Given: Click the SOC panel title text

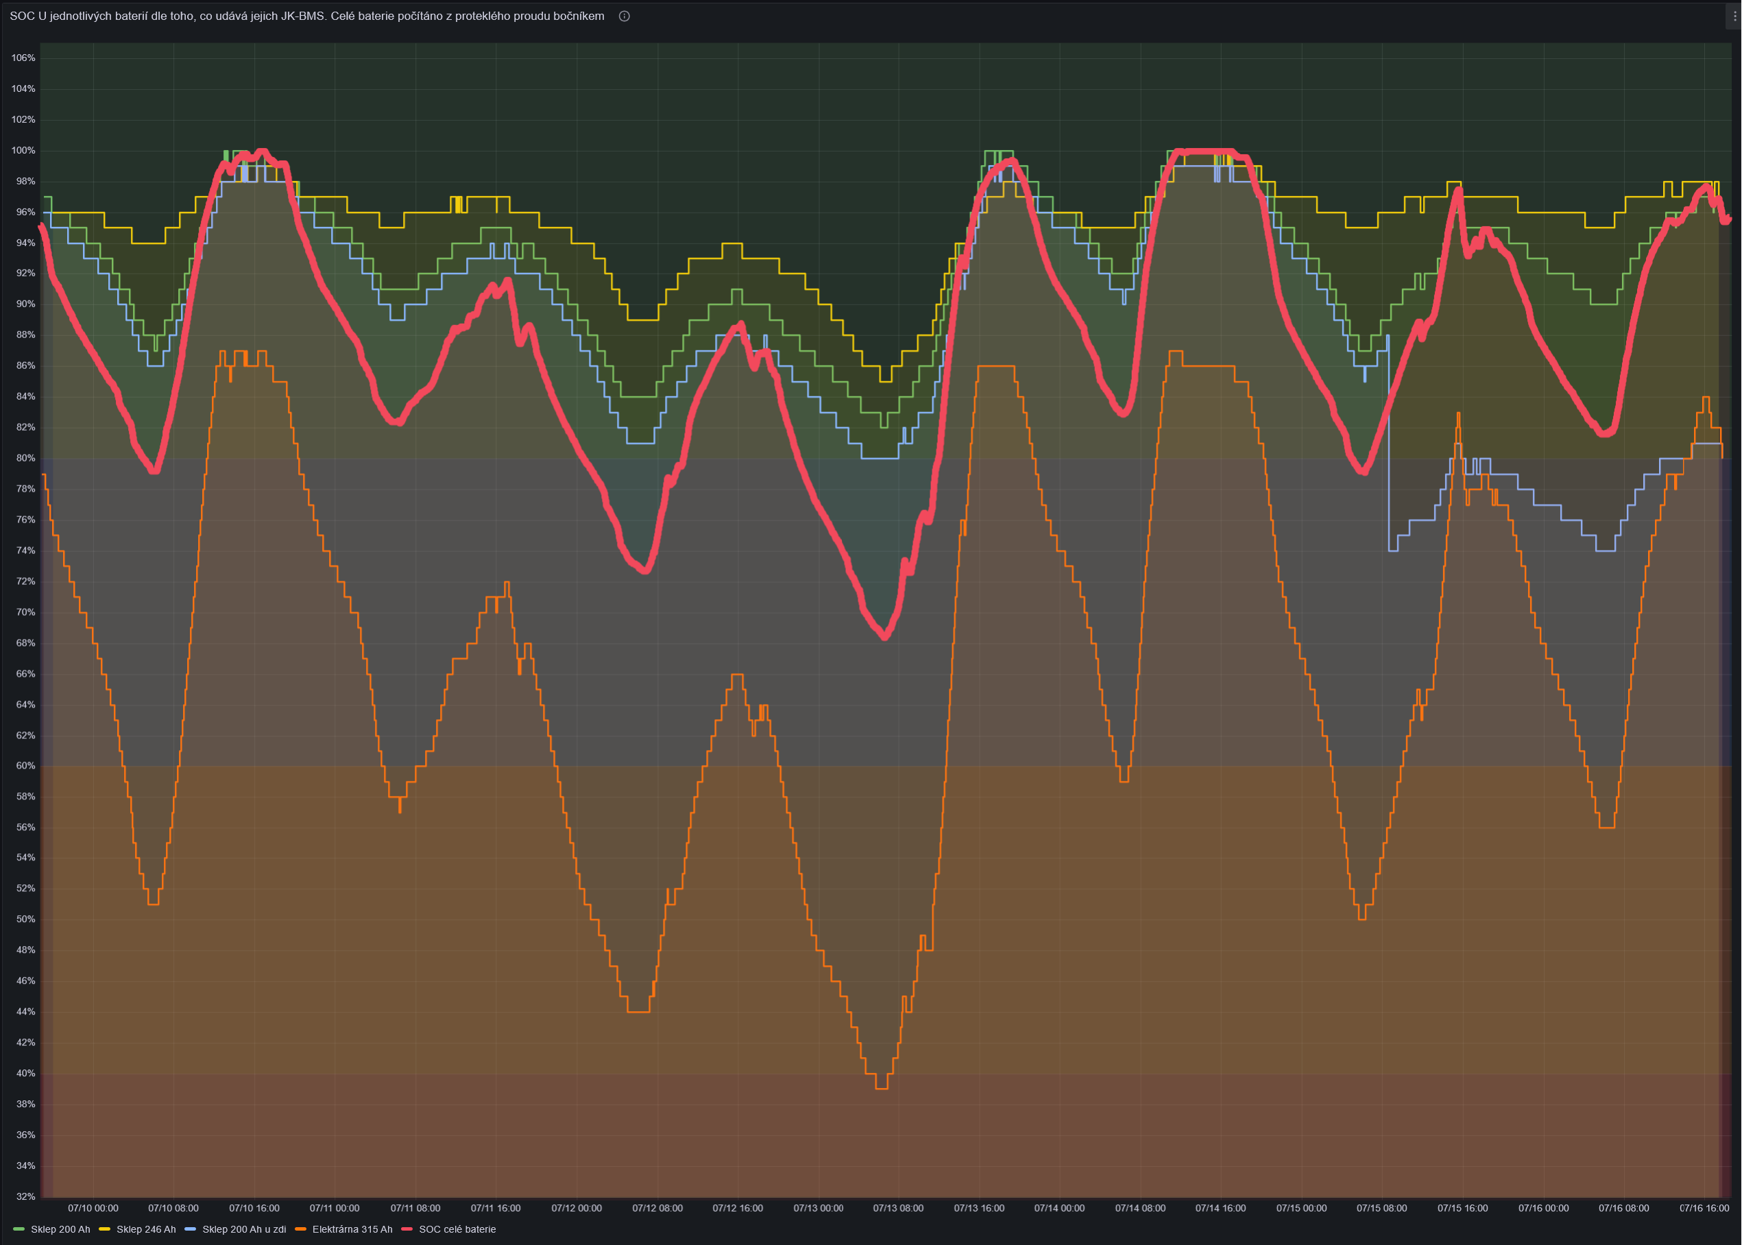Looking at the screenshot, I should 306,16.
